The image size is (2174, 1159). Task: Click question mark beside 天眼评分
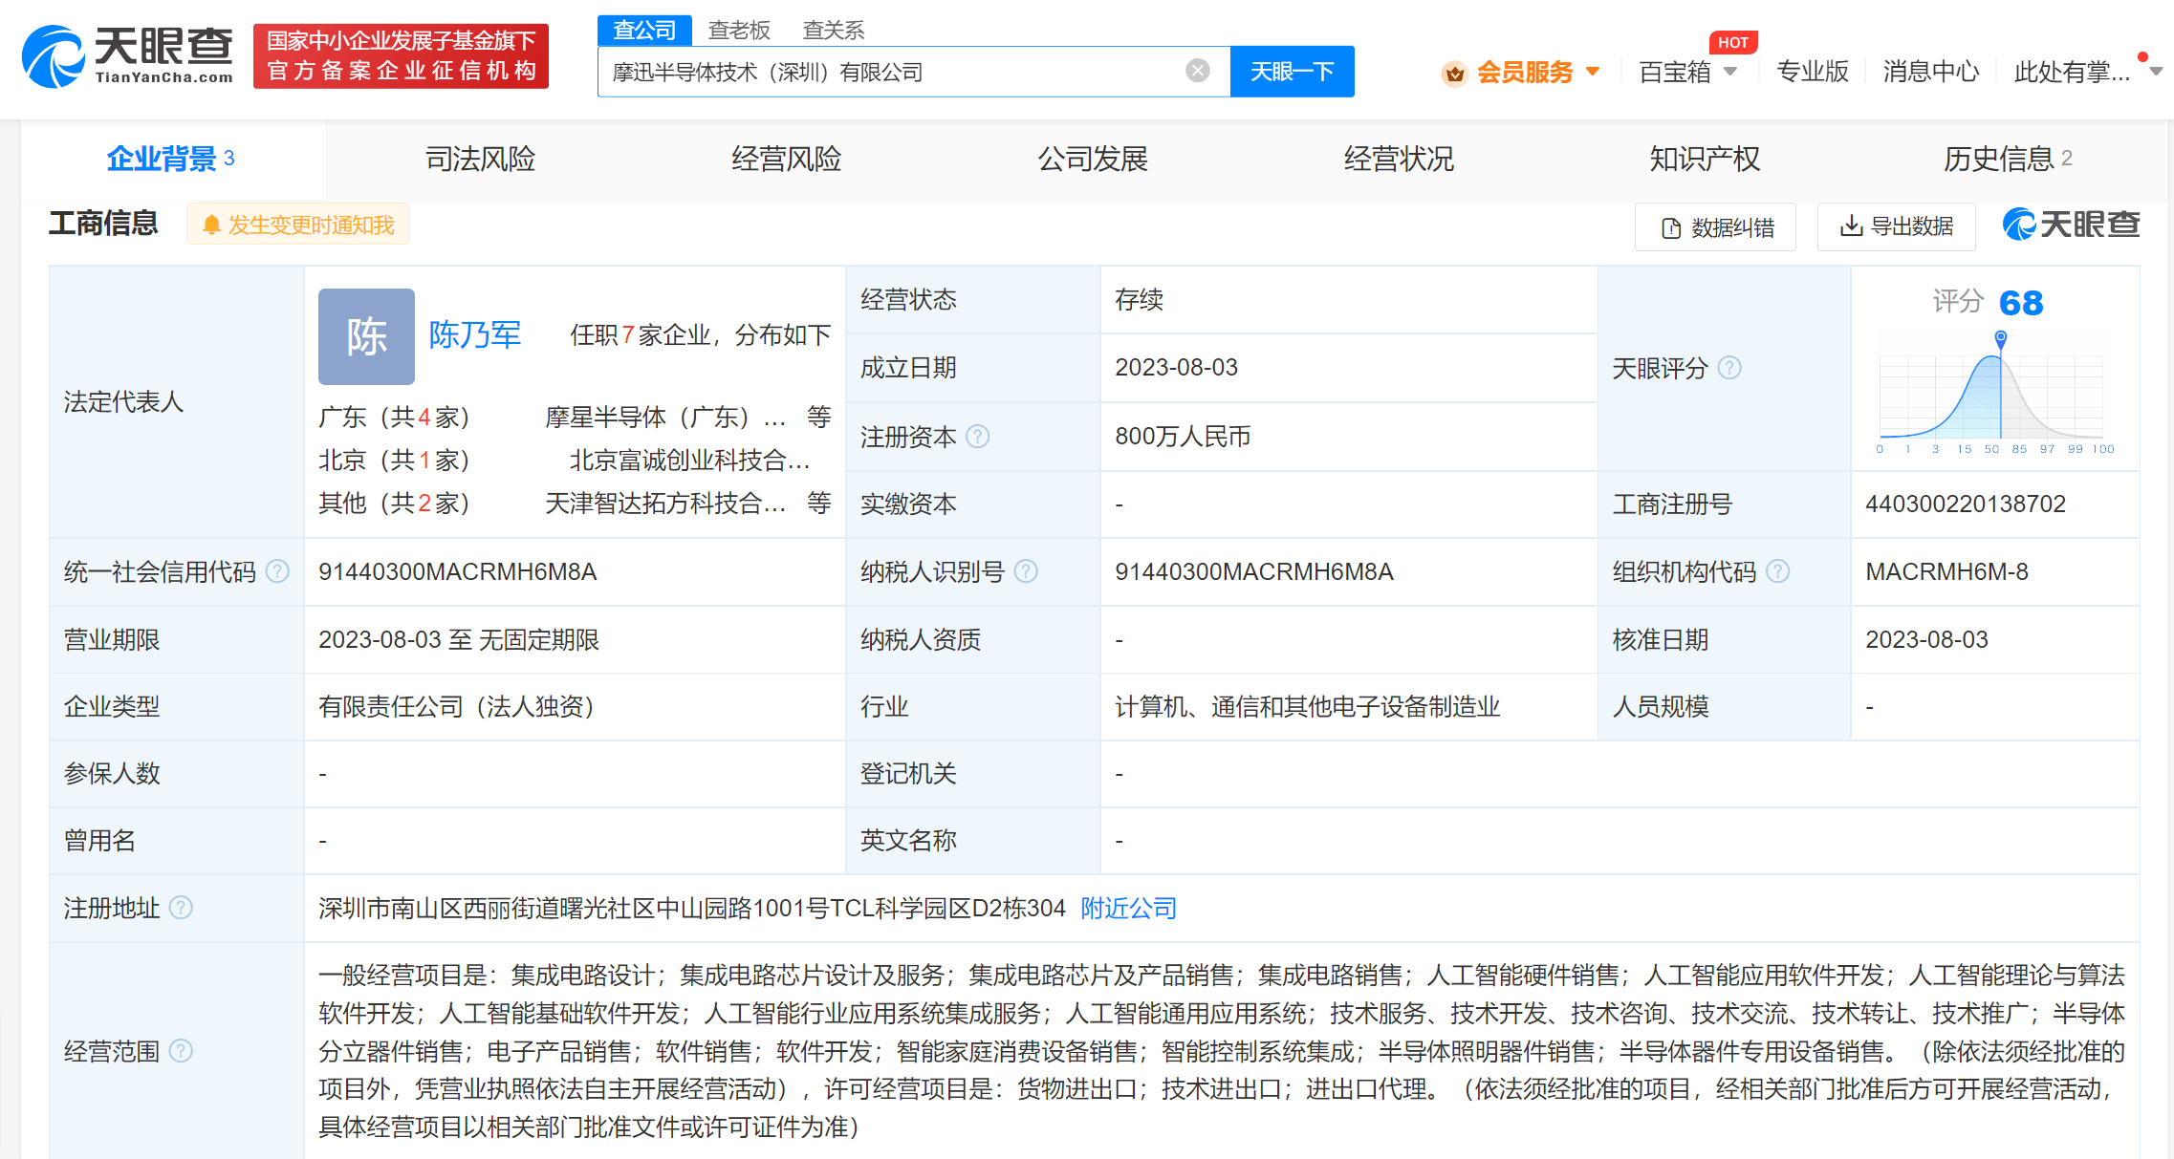click(x=1730, y=368)
